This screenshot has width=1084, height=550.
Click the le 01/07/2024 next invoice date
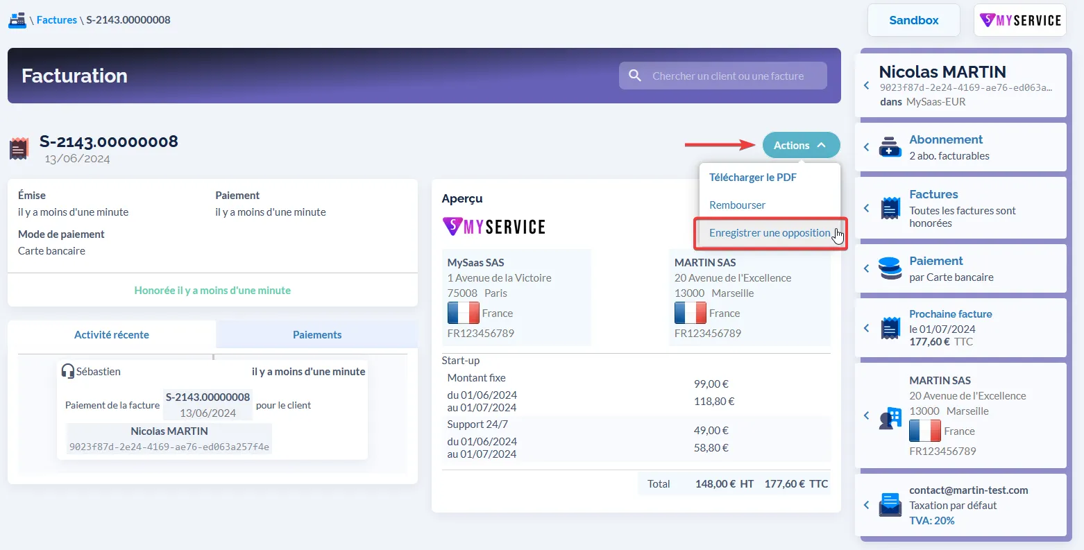[942, 329]
